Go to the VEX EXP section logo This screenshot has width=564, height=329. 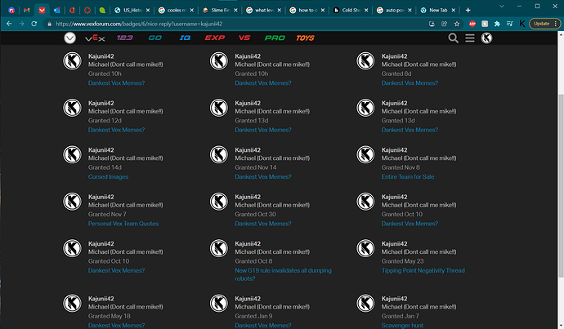click(x=215, y=38)
